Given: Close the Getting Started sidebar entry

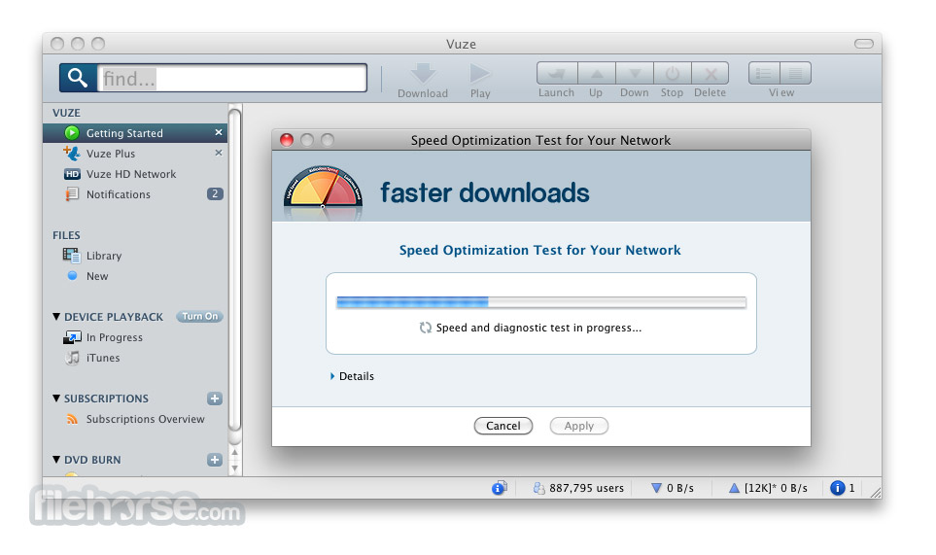Looking at the screenshot, I should [x=219, y=132].
